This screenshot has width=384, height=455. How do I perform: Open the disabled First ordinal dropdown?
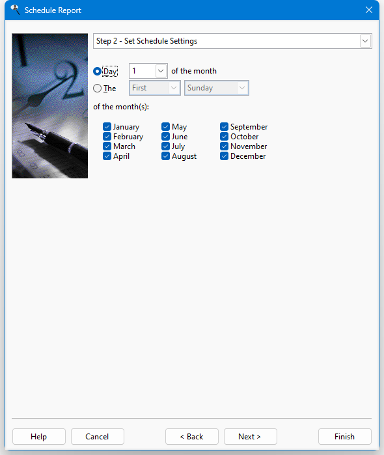[x=155, y=88]
